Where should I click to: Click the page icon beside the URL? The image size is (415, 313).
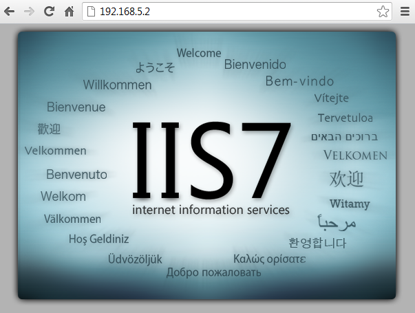coord(91,12)
